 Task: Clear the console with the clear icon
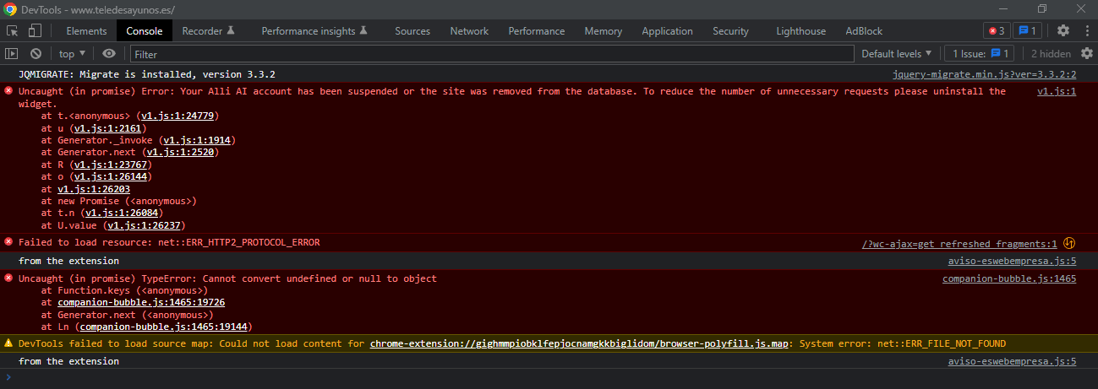pos(36,53)
